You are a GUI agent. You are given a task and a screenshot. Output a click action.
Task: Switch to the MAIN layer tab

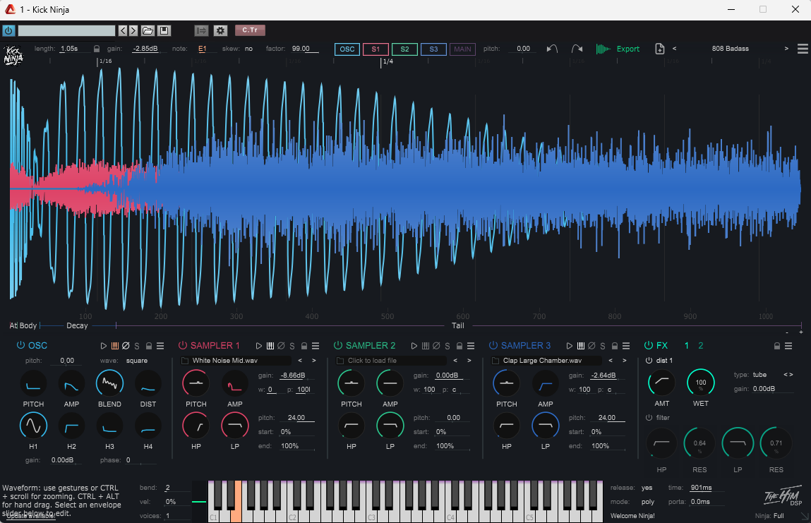[462, 49]
